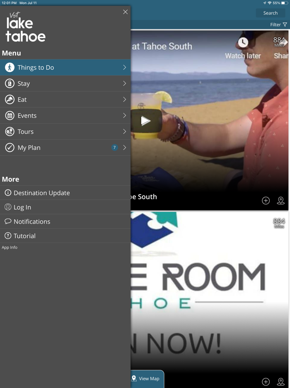The width and height of the screenshot is (290, 388).
Task: Show the Room Tahoe card on map
Action: click(x=281, y=382)
